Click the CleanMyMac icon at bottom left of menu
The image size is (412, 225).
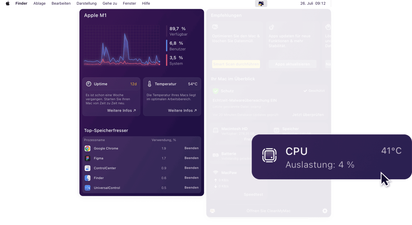click(x=212, y=211)
